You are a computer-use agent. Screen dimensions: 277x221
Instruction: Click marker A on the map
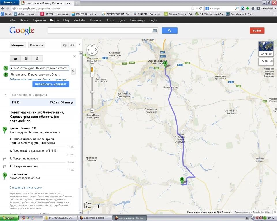pos(165,64)
